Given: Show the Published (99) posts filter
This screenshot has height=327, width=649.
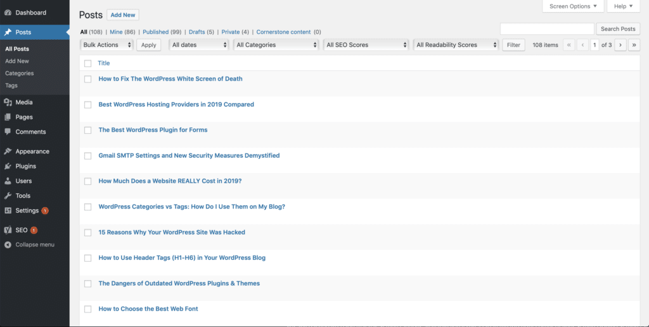Looking at the screenshot, I should click(162, 32).
